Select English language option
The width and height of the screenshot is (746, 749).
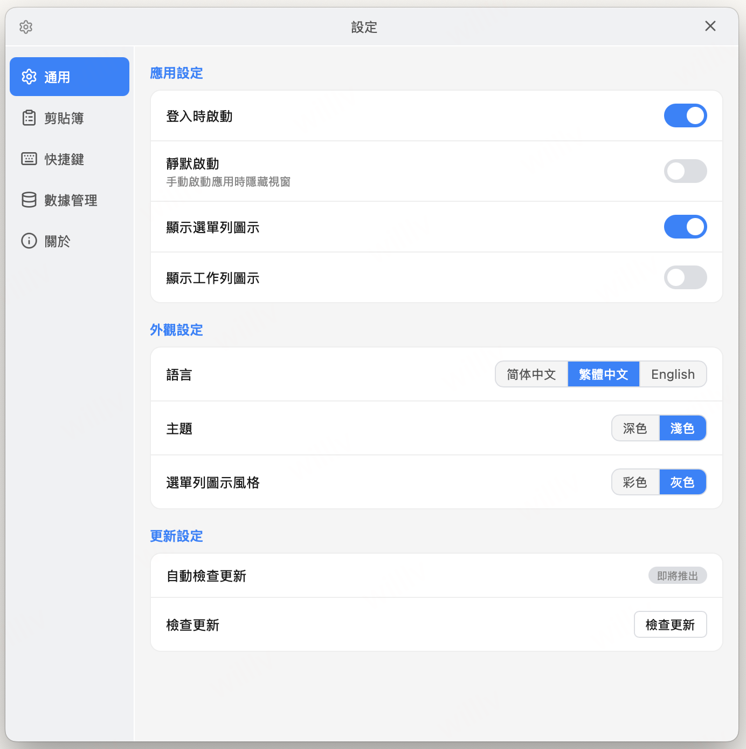pyautogui.click(x=673, y=374)
